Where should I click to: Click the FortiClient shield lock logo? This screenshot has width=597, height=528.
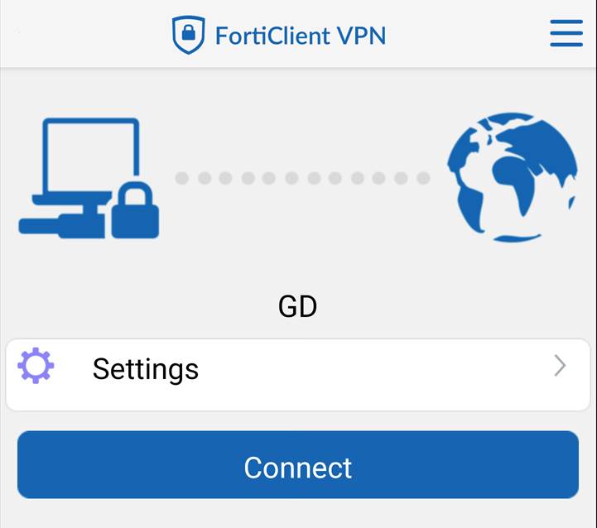click(x=189, y=35)
